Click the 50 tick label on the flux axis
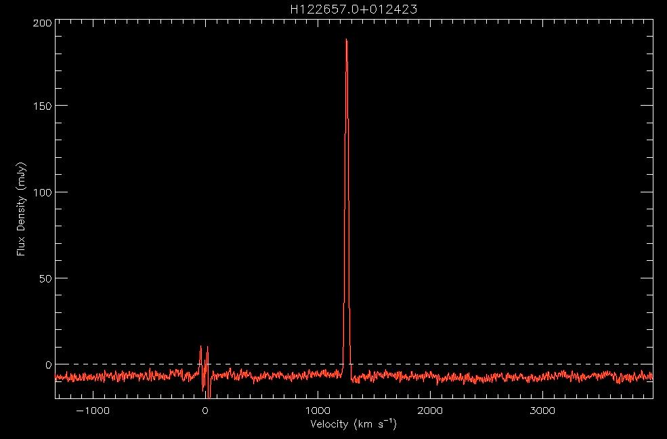The width and height of the screenshot is (667, 439). tap(45, 278)
